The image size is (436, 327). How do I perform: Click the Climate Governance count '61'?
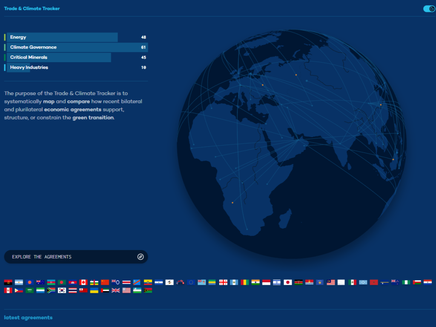pyautogui.click(x=143, y=47)
